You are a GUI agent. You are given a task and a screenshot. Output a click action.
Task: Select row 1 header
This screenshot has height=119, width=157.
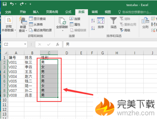coord(4,58)
